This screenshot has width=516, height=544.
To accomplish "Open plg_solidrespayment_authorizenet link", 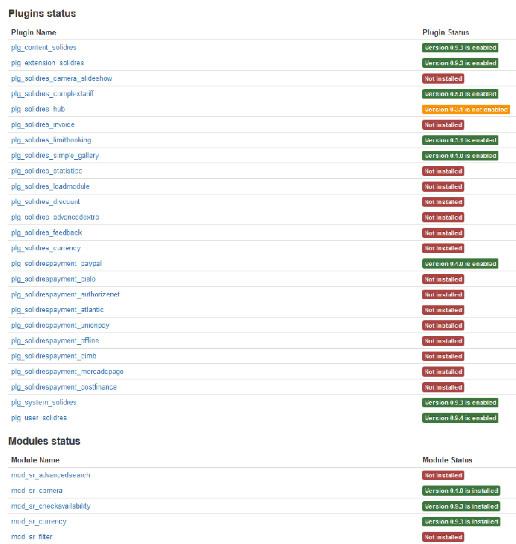I will click(65, 294).
